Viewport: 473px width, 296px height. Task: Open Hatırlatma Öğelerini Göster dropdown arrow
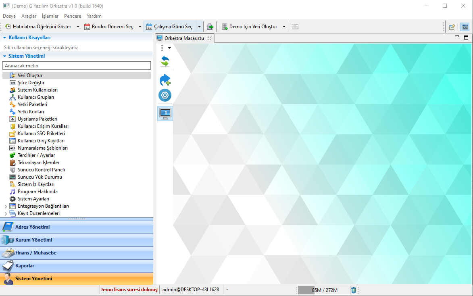coord(78,27)
